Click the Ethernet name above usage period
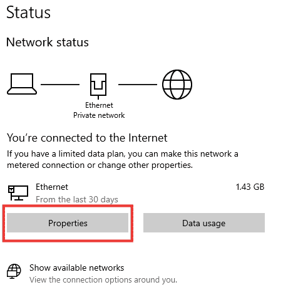 (x=52, y=187)
